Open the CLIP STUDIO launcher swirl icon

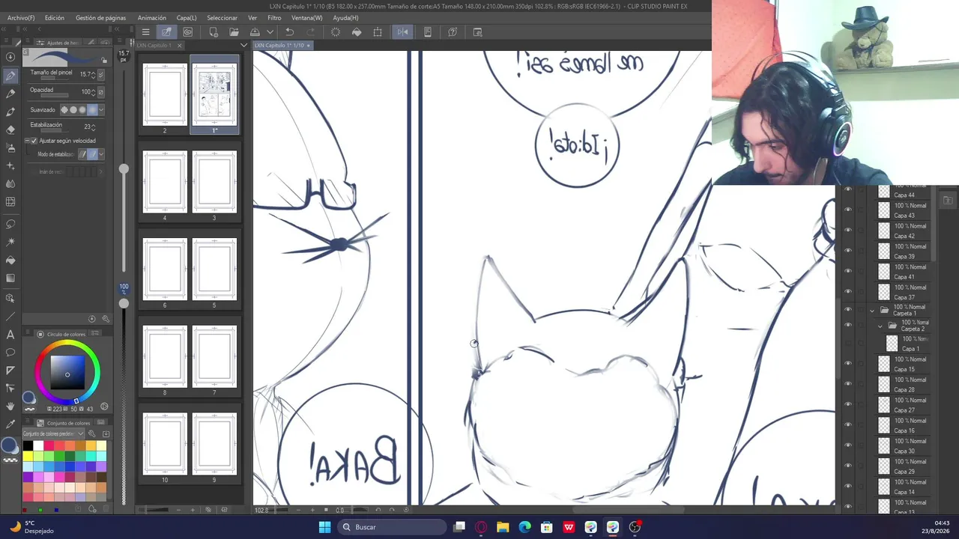187,32
